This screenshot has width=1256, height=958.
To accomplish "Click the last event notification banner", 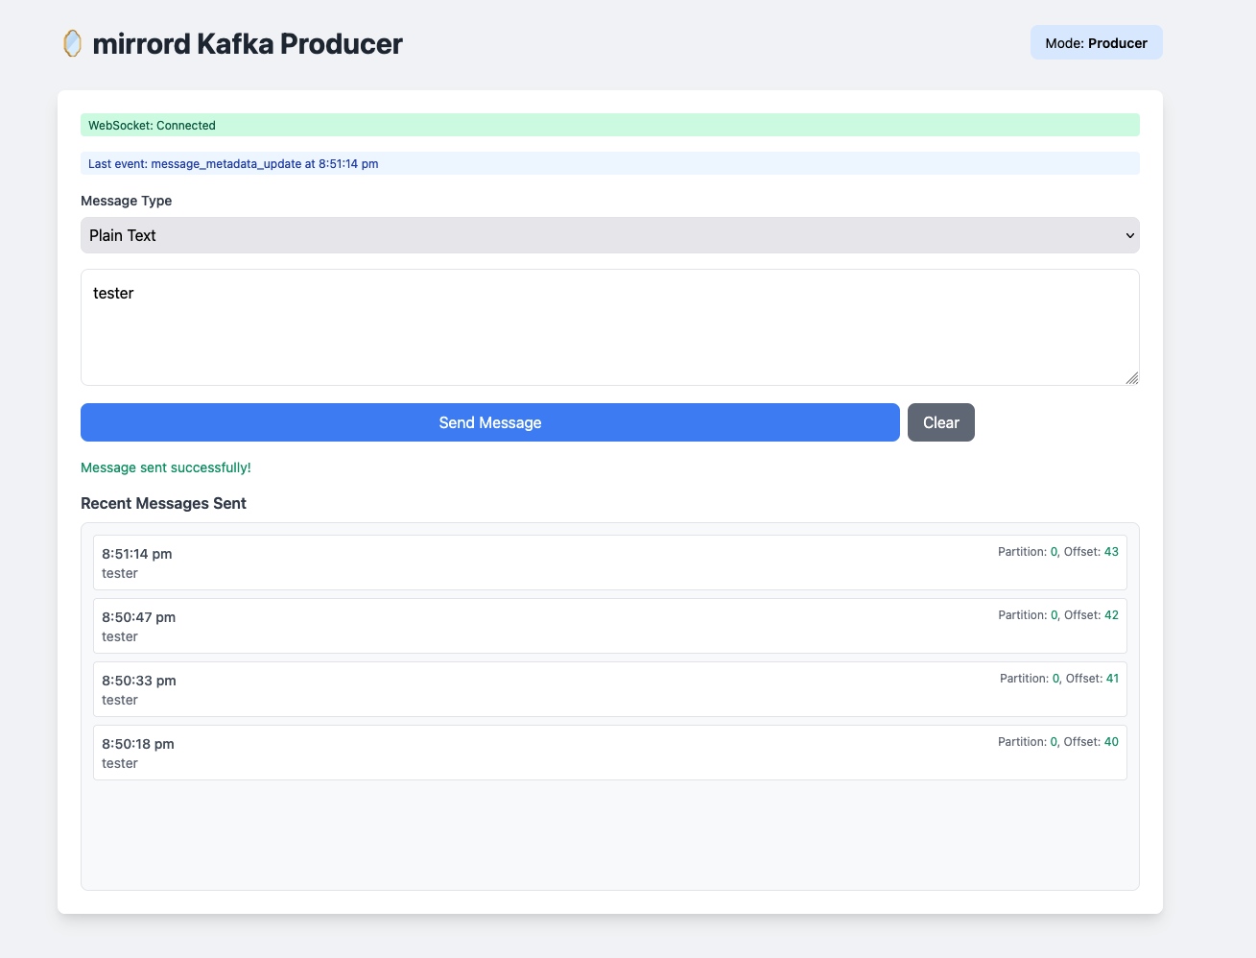I will 609,163.
